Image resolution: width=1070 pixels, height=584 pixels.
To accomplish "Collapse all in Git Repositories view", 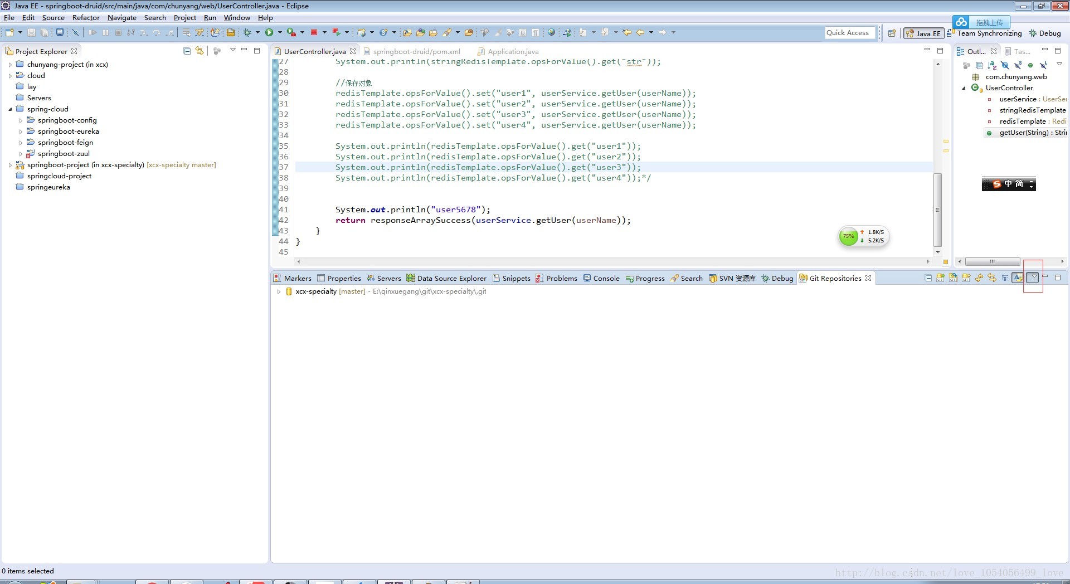I will (928, 278).
